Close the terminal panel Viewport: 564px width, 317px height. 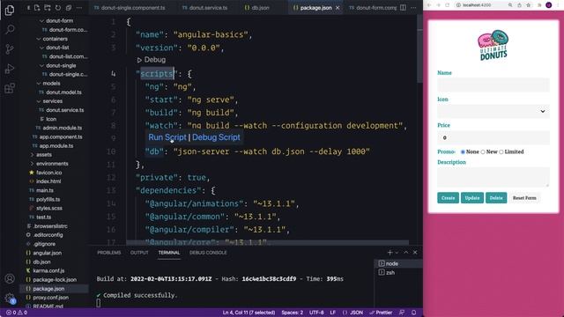pyautogui.click(x=415, y=253)
